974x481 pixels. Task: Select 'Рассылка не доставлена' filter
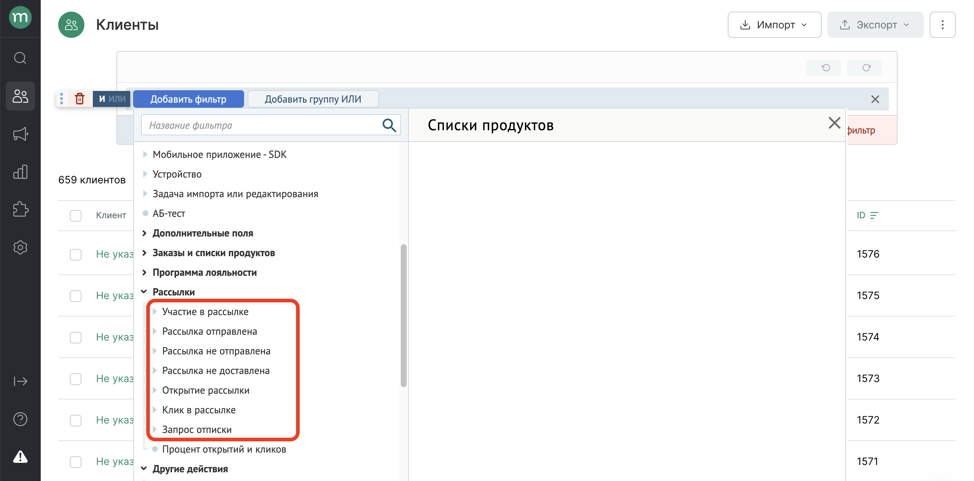point(216,371)
